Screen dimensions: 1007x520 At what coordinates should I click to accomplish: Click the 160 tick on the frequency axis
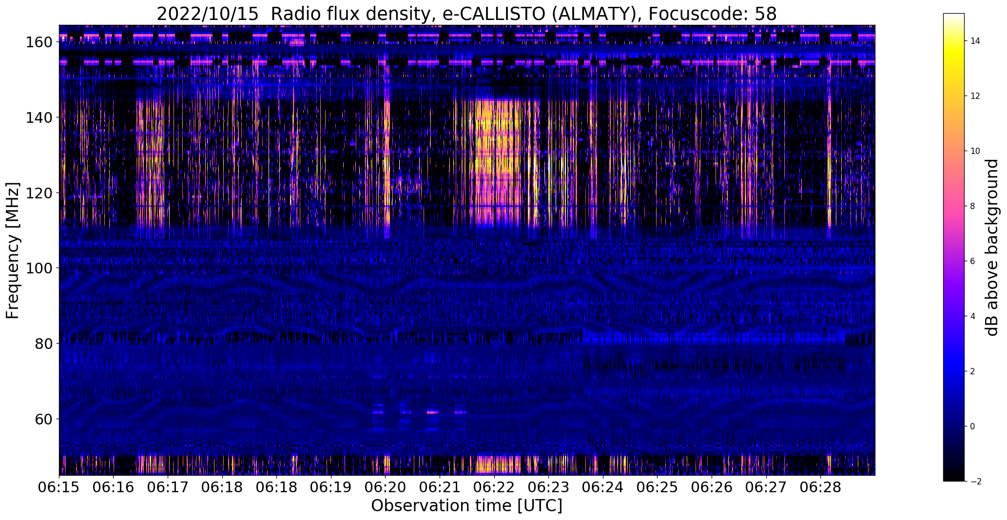point(39,42)
